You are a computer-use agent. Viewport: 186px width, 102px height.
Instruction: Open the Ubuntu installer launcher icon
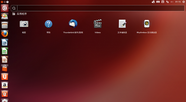pyautogui.click(x=5, y=16)
